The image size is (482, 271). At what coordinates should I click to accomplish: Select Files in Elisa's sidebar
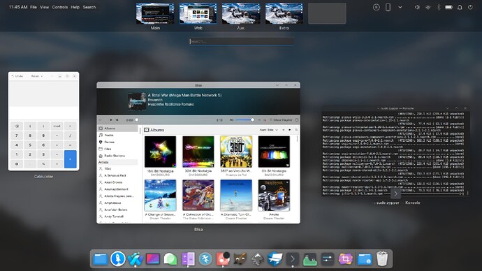click(118, 149)
